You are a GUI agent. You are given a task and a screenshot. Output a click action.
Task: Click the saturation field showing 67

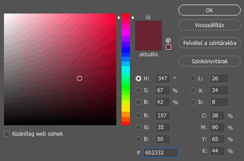tap(162, 90)
